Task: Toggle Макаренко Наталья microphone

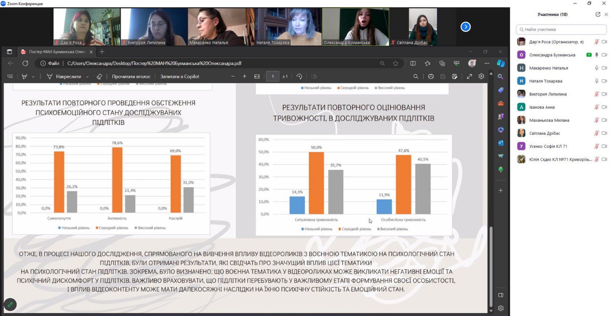Action: coord(596,68)
